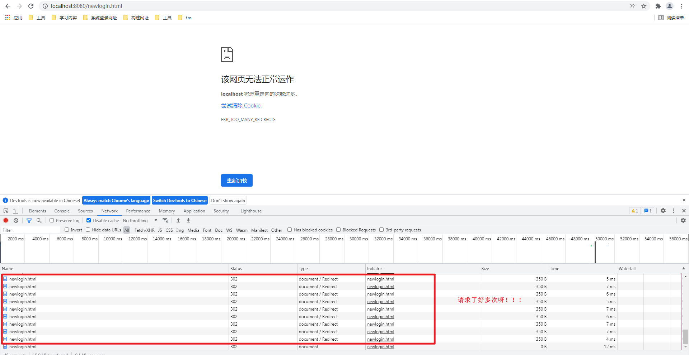Switch to the Application tab
The image size is (689, 355).
194,211
